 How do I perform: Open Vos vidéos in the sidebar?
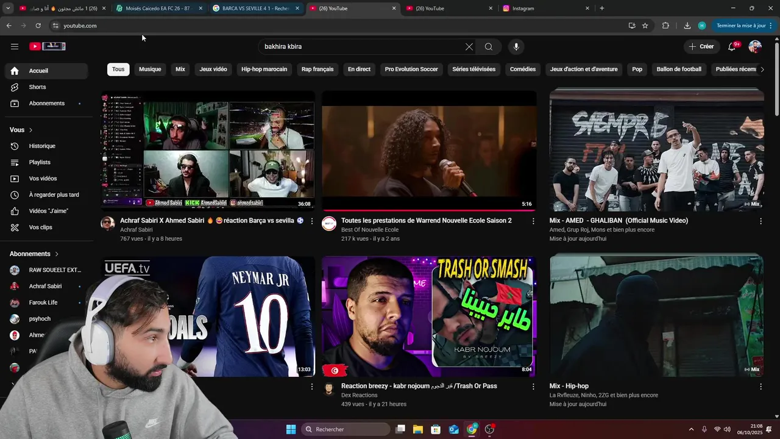[x=46, y=179]
